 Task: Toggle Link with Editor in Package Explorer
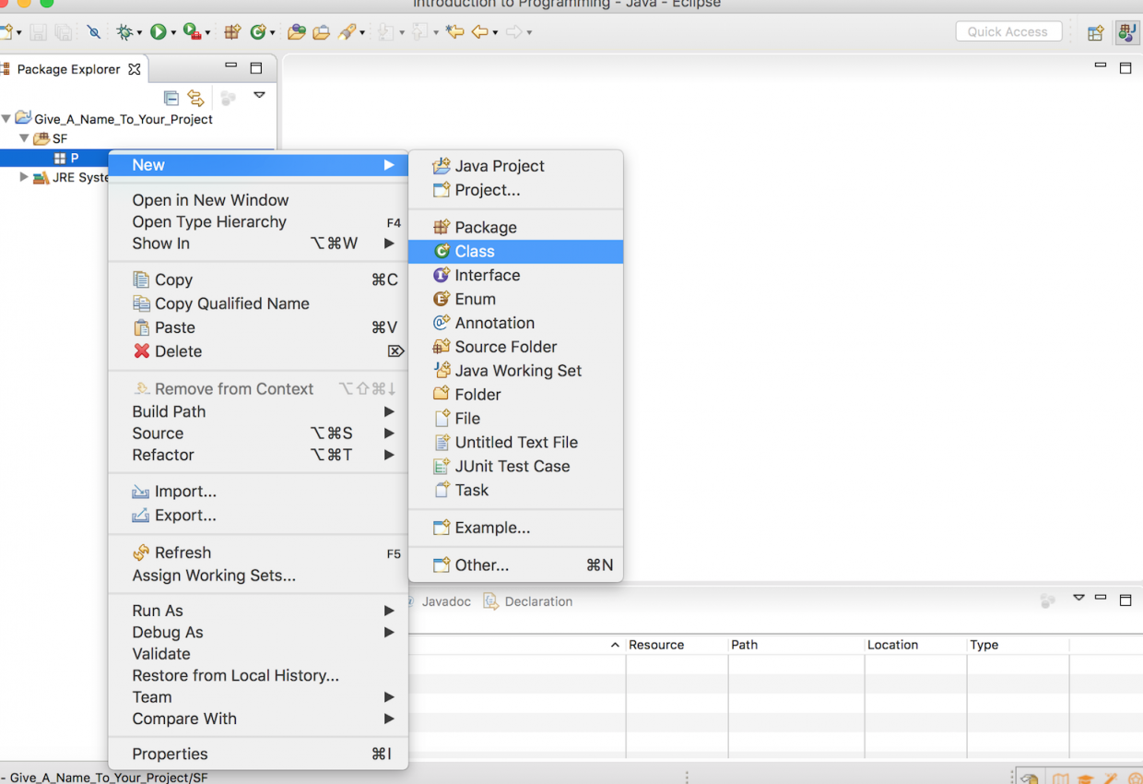click(195, 96)
